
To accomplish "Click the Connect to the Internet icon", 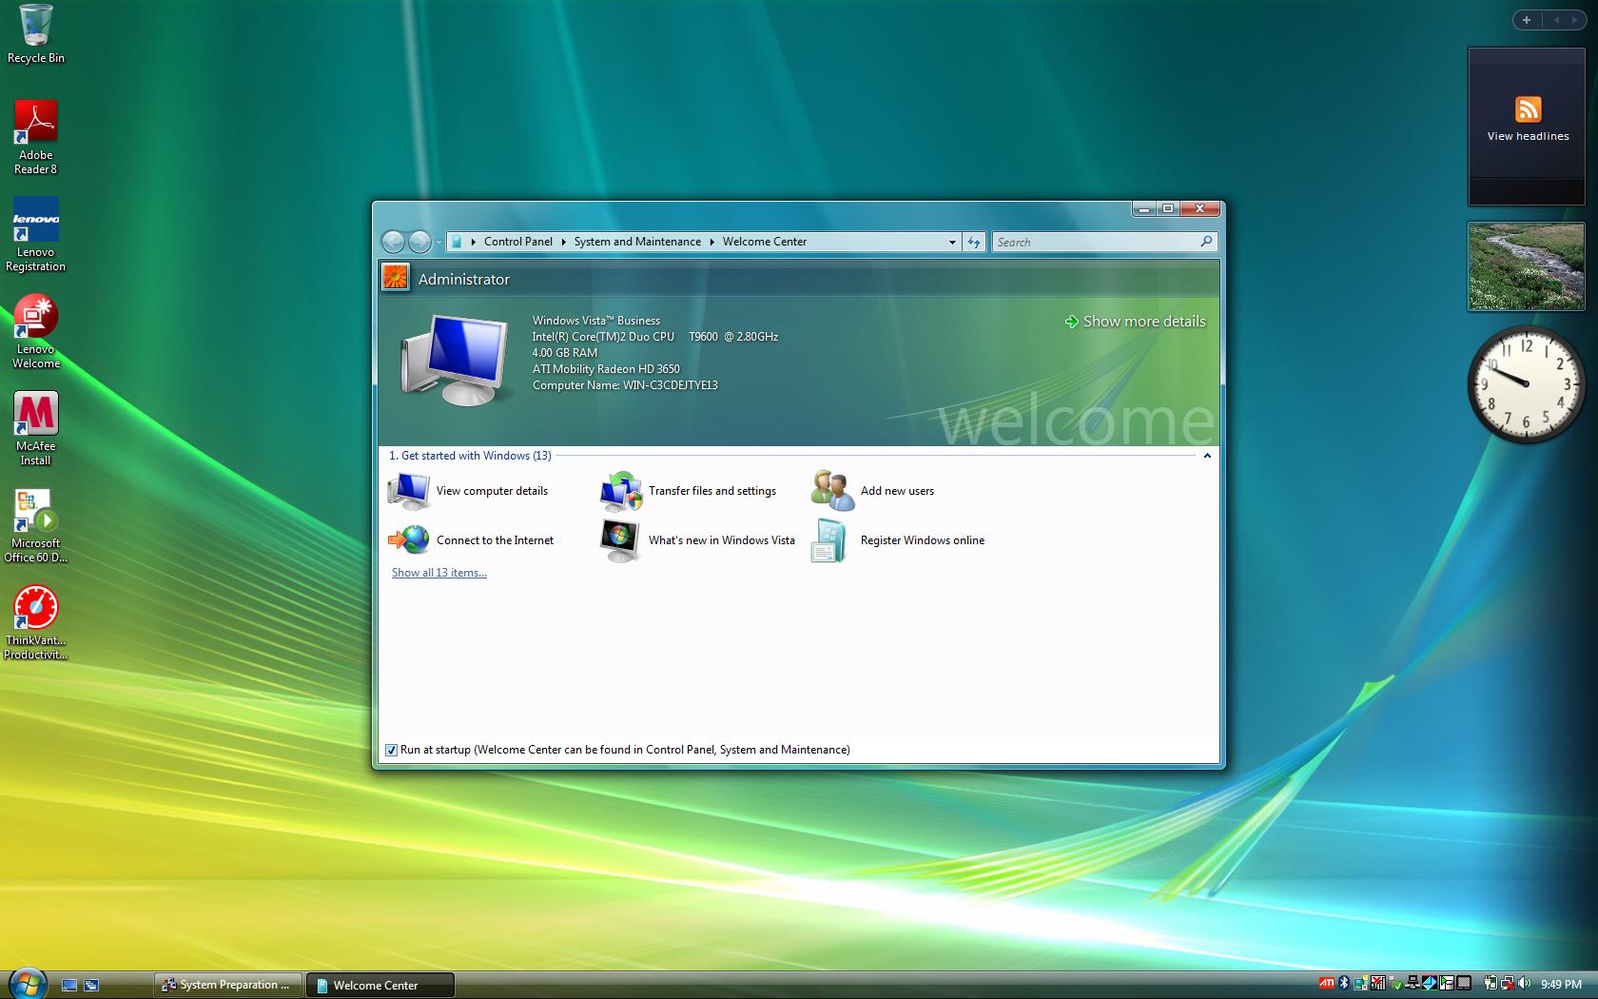I will click(x=409, y=540).
